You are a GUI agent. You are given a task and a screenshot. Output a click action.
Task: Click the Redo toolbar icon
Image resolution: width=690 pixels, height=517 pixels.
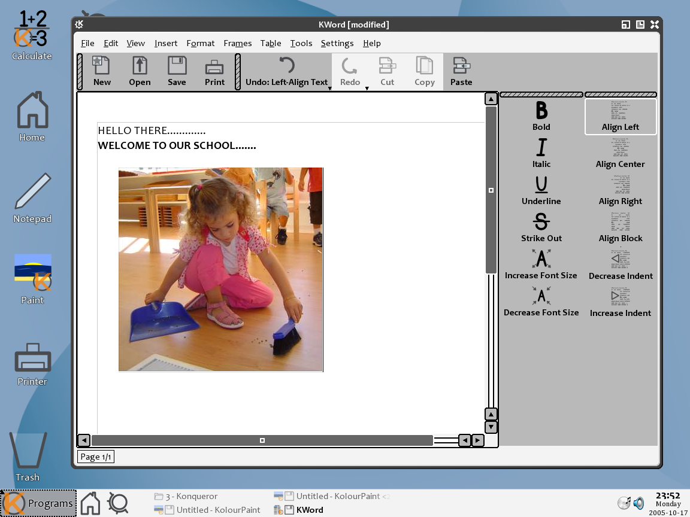350,71
